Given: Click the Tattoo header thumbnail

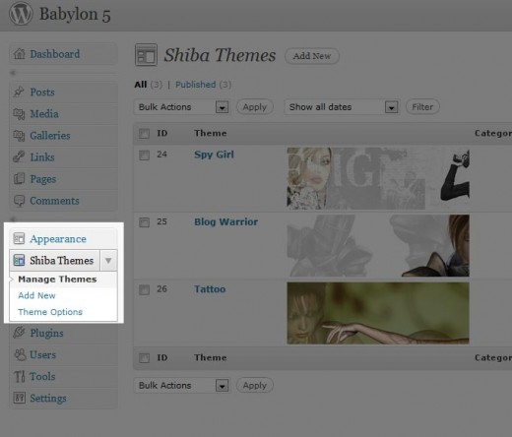Looking at the screenshot, I should coord(378,313).
